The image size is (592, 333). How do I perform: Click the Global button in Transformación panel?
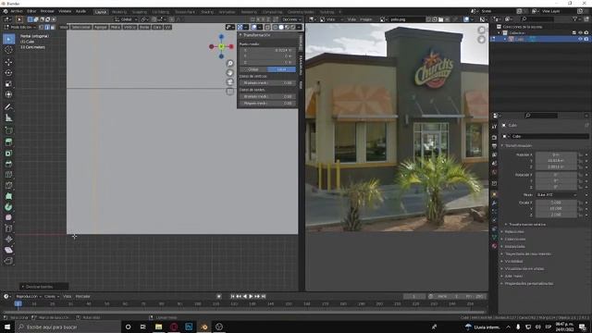pos(253,69)
